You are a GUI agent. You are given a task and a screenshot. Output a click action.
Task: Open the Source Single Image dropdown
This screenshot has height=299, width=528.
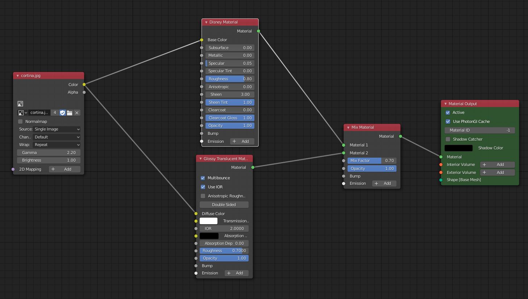tap(57, 129)
